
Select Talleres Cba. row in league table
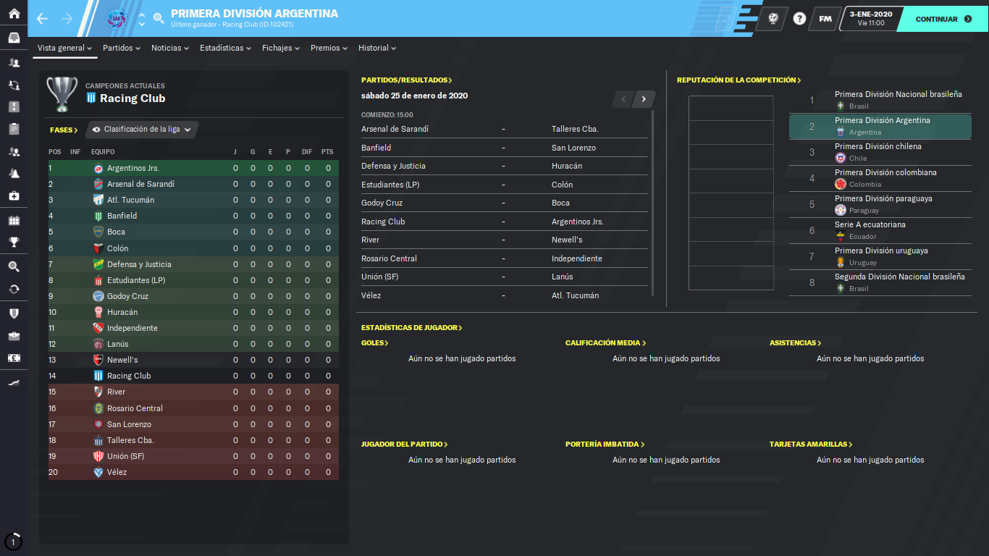(193, 440)
